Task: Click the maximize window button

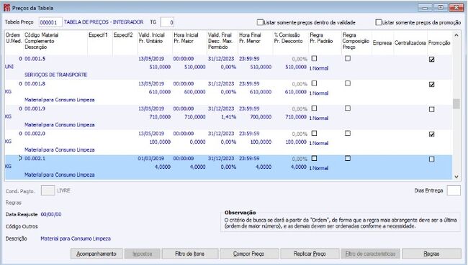Action: click(x=441, y=7)
